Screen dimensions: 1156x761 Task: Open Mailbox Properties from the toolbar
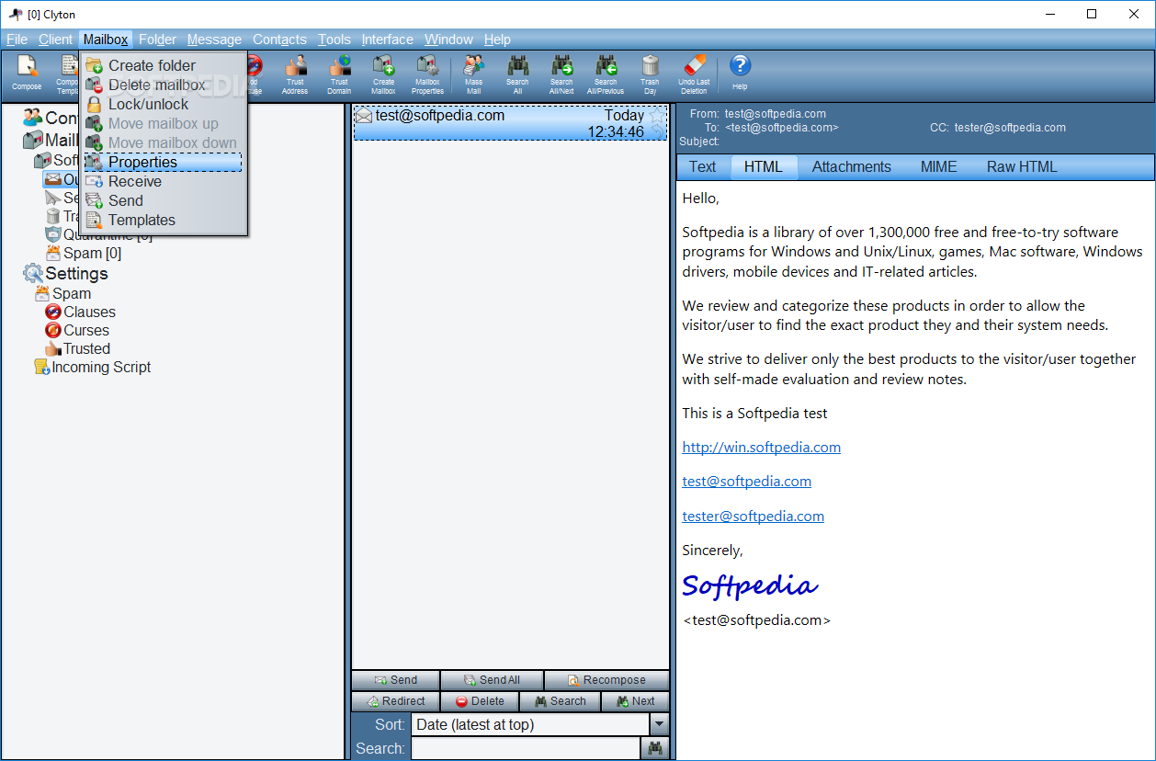(427, 74)
